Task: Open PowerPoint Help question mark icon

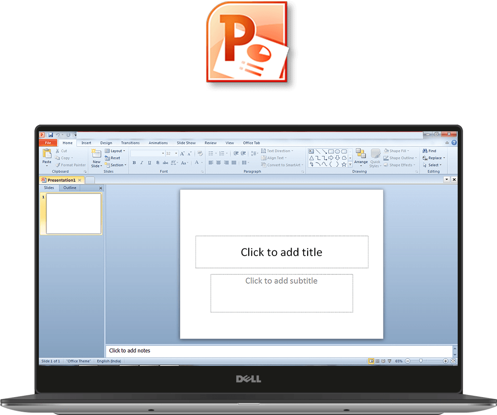Action: [x=454, y=143]
